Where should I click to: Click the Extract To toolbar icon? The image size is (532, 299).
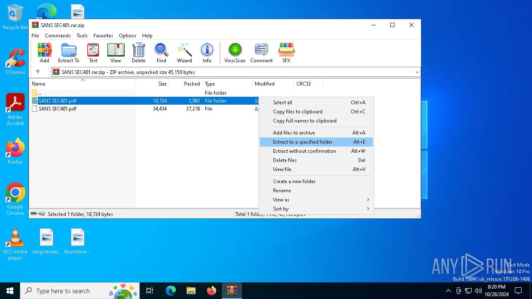[x=69, y=53]
